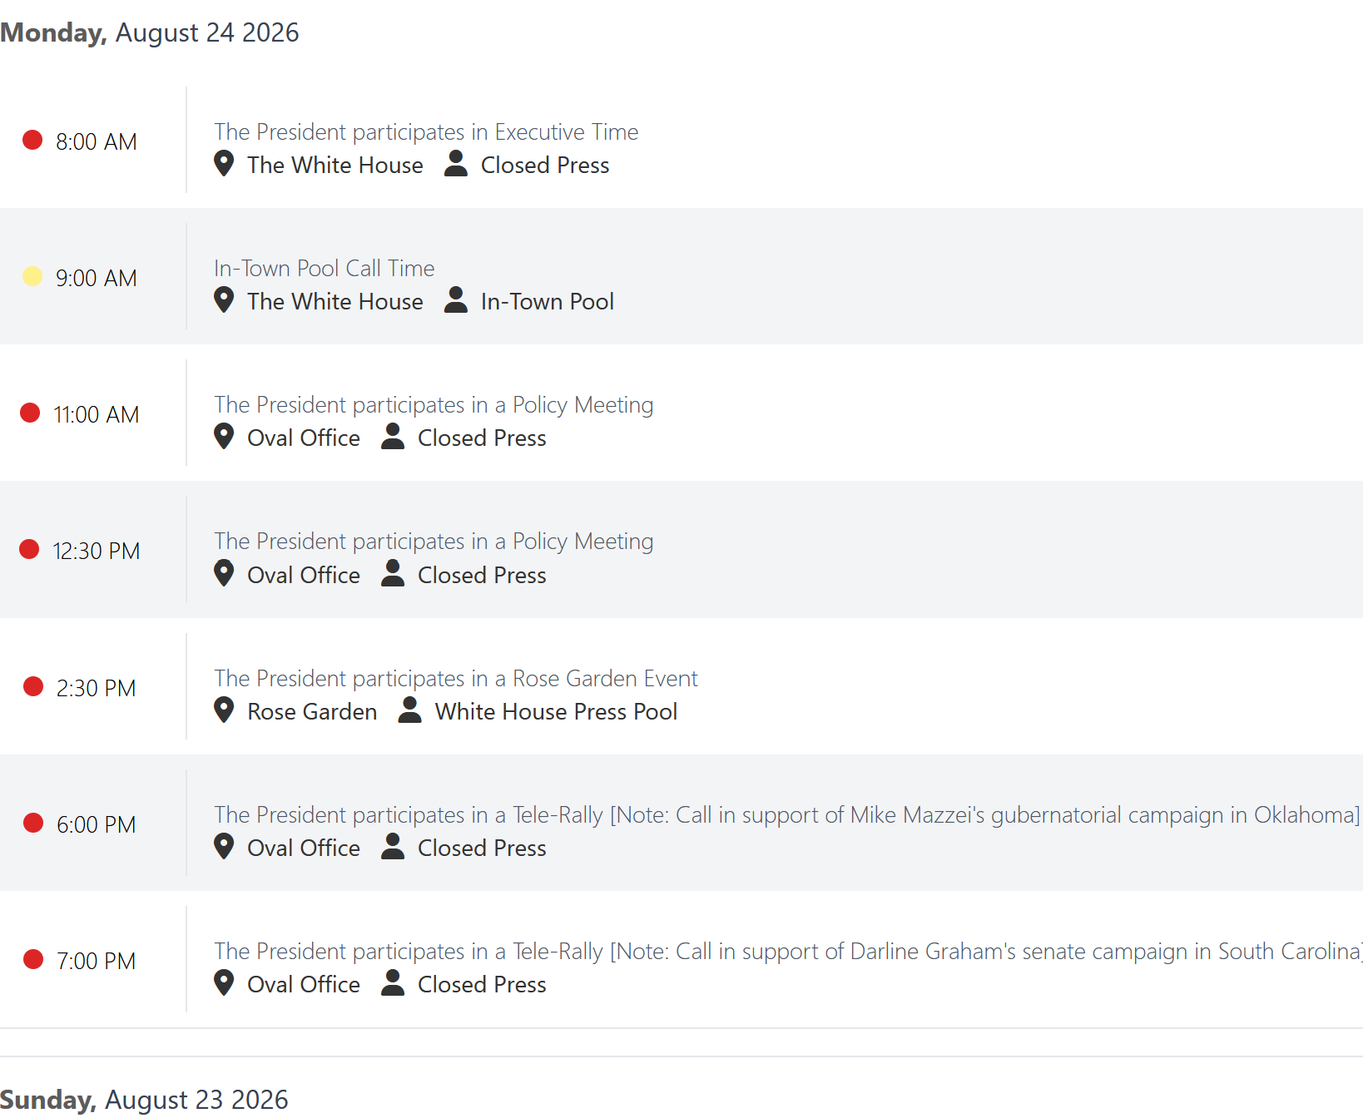
Task: Open the Darline Graham Tele-Rally event
Action: pyautogui.click(x=788, y=951)
